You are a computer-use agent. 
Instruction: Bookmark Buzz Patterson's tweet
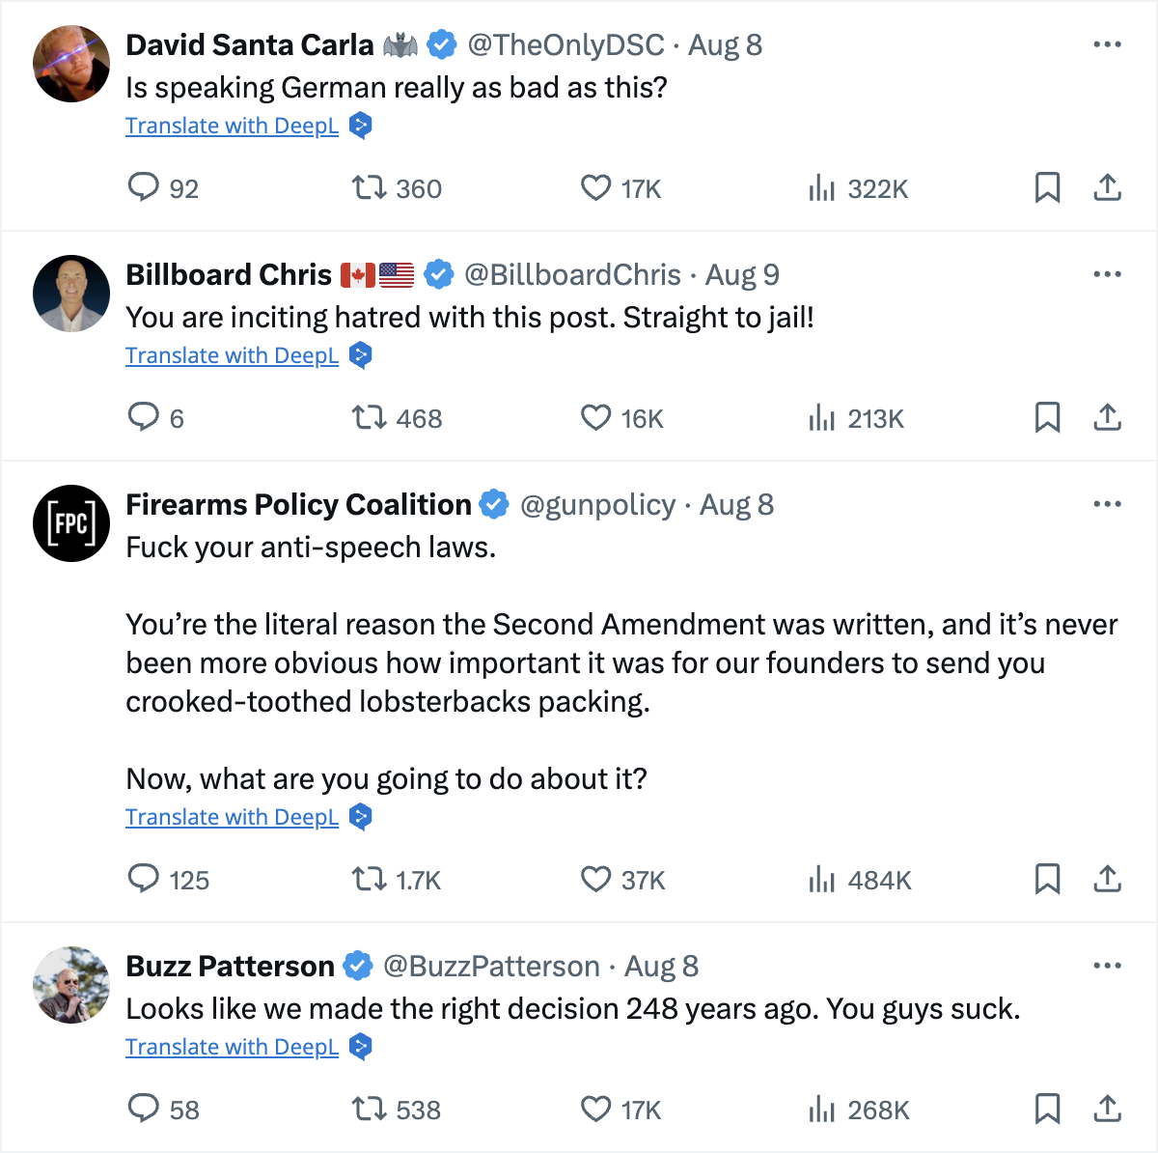pyautogui.click(x=1047, y=1109)
